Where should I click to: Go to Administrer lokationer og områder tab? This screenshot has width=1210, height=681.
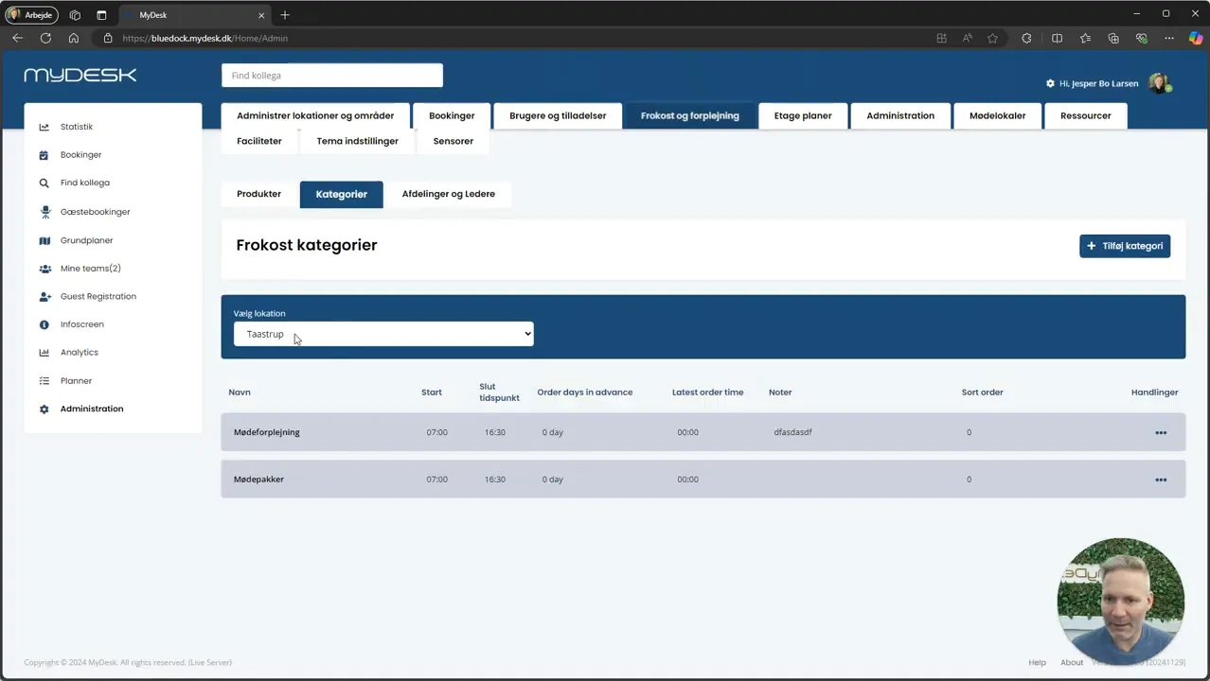tap(315, 115)
